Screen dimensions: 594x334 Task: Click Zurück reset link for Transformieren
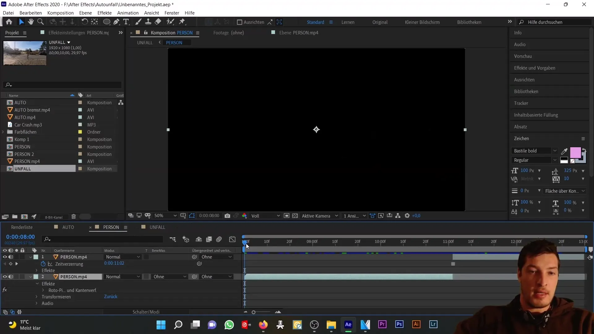110,297
